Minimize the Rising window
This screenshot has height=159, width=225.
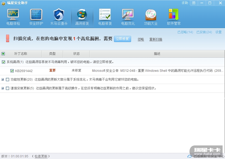[202, 3]
